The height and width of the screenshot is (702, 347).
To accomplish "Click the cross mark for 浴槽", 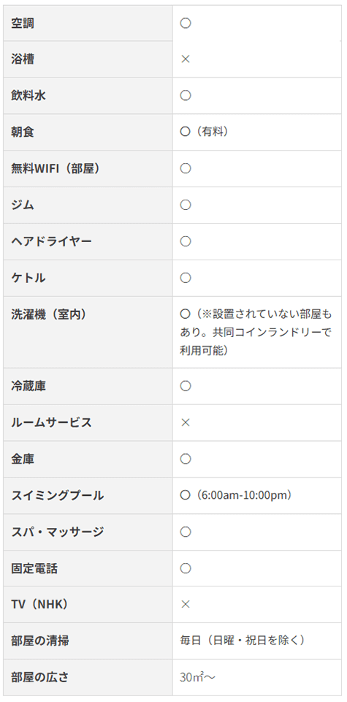I will pyautogui.click(x=186, y=59).
